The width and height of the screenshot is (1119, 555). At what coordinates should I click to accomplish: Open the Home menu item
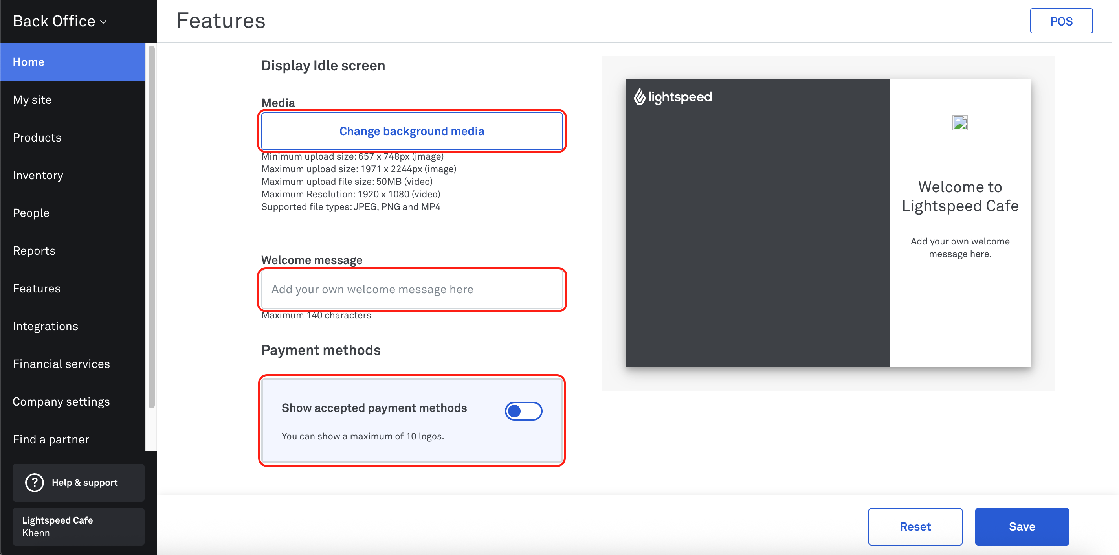click(73, 62)
